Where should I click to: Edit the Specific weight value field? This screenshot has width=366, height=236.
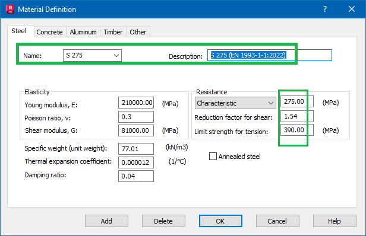click(x=136, y=149)
